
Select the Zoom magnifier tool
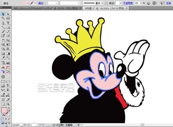(8, 104)
